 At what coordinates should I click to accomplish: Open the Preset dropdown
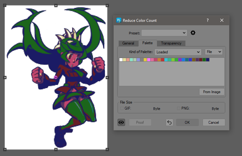click(x=164, y=33)
